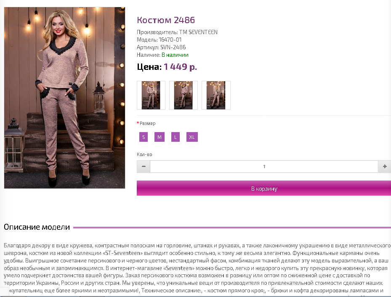Add item with В корзину button
The width and height of the screenshot is (391, 297).
point(264,188)
